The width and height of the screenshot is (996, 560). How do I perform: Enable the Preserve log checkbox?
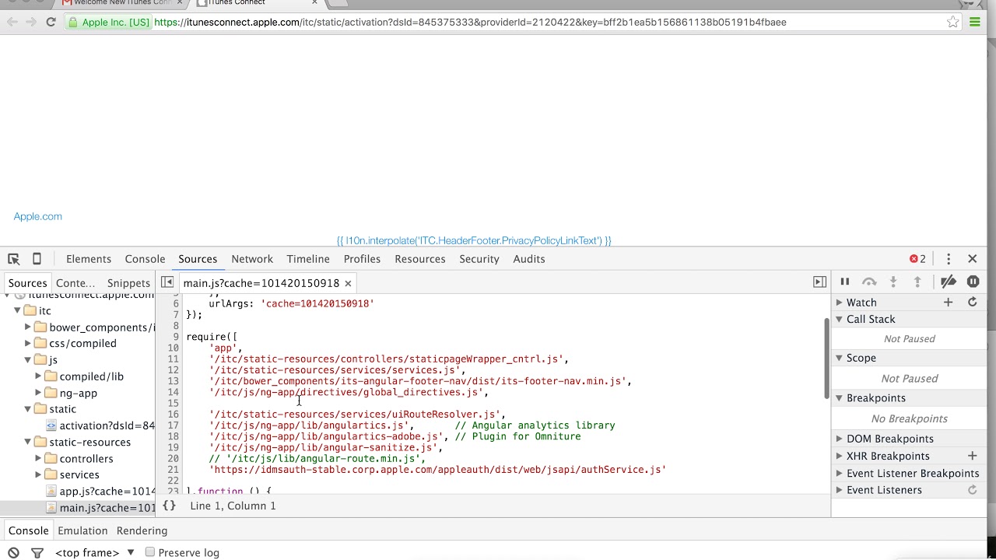pos(150,552)
